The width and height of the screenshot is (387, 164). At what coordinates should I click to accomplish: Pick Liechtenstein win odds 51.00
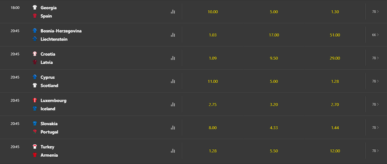(335, 35)
